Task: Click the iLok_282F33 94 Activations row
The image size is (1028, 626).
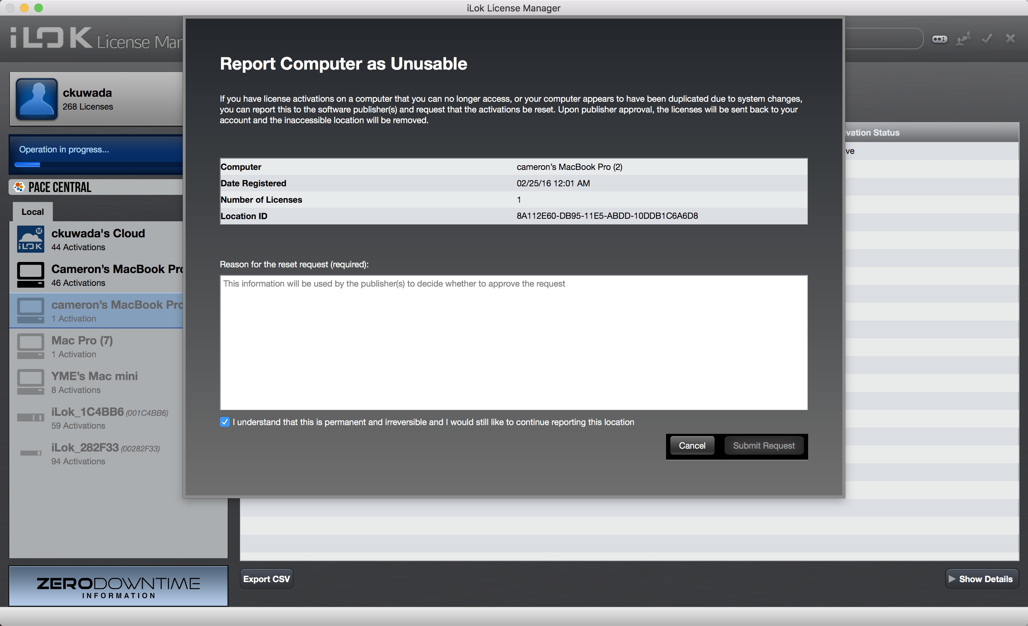Action: [96, 453]
